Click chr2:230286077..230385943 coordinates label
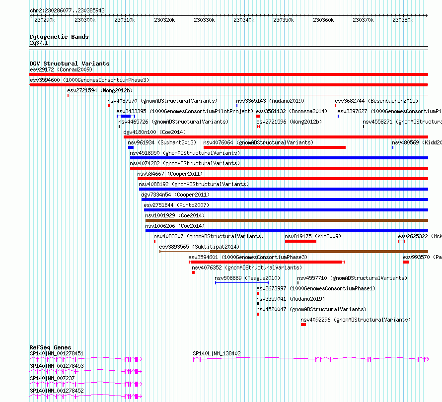442x402 pixels. (x=67, y=10)
